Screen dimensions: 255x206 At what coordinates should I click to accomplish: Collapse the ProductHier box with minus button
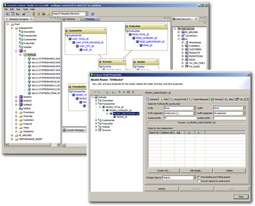click(166, 25)
